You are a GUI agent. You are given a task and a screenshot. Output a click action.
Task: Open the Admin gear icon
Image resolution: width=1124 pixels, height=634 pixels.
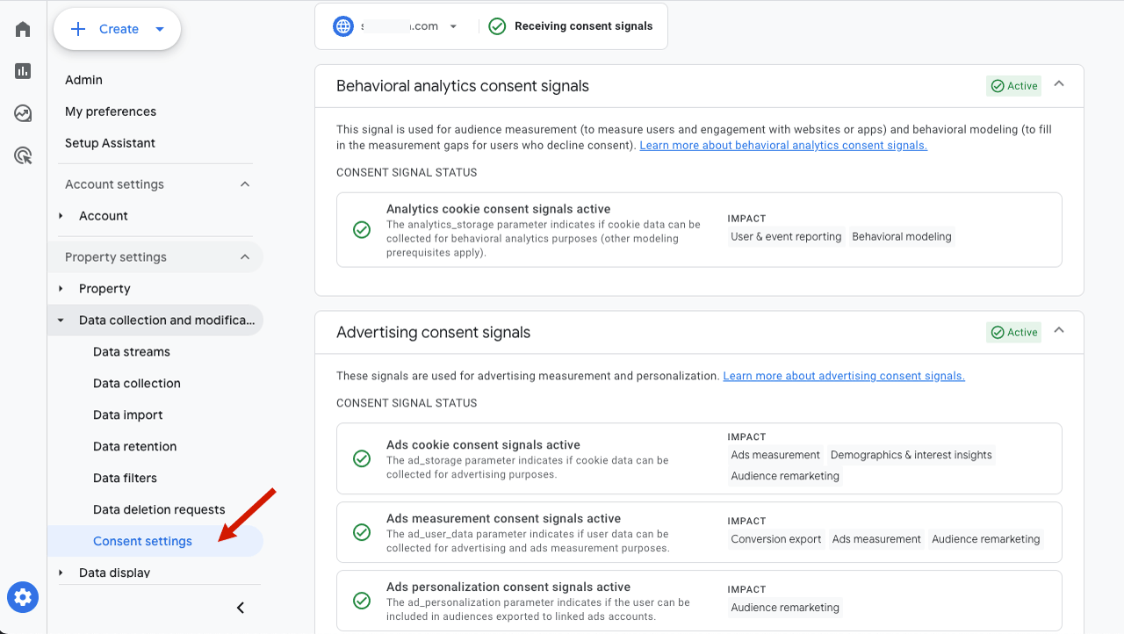(23, 598)
